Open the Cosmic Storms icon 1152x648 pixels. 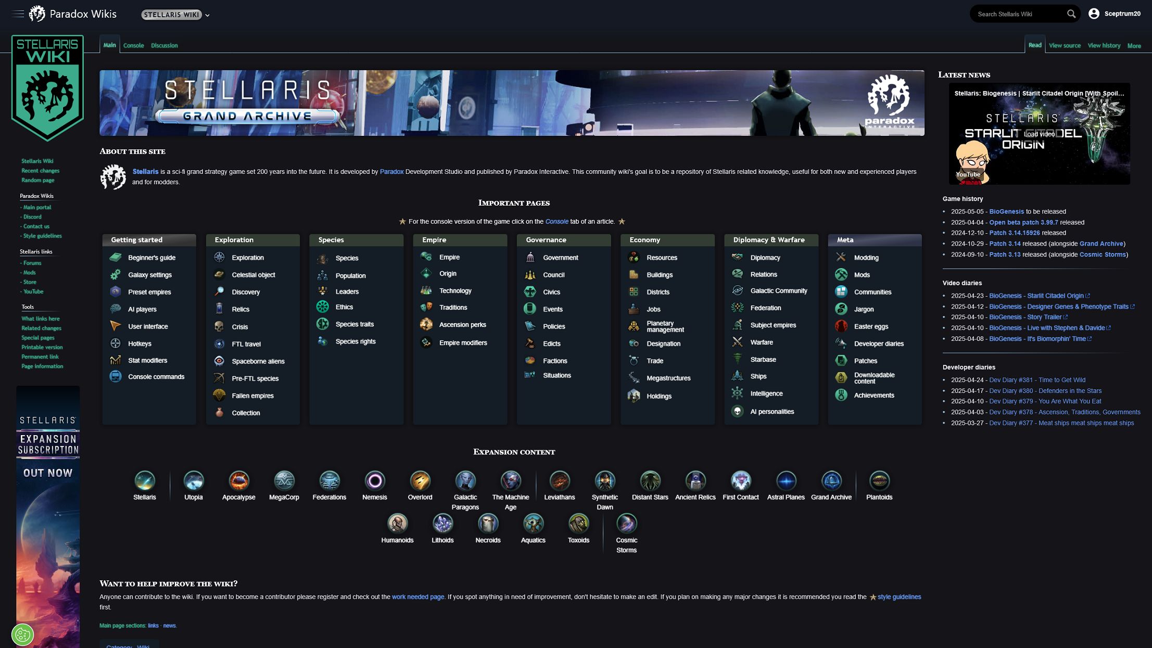click(626, 523)
